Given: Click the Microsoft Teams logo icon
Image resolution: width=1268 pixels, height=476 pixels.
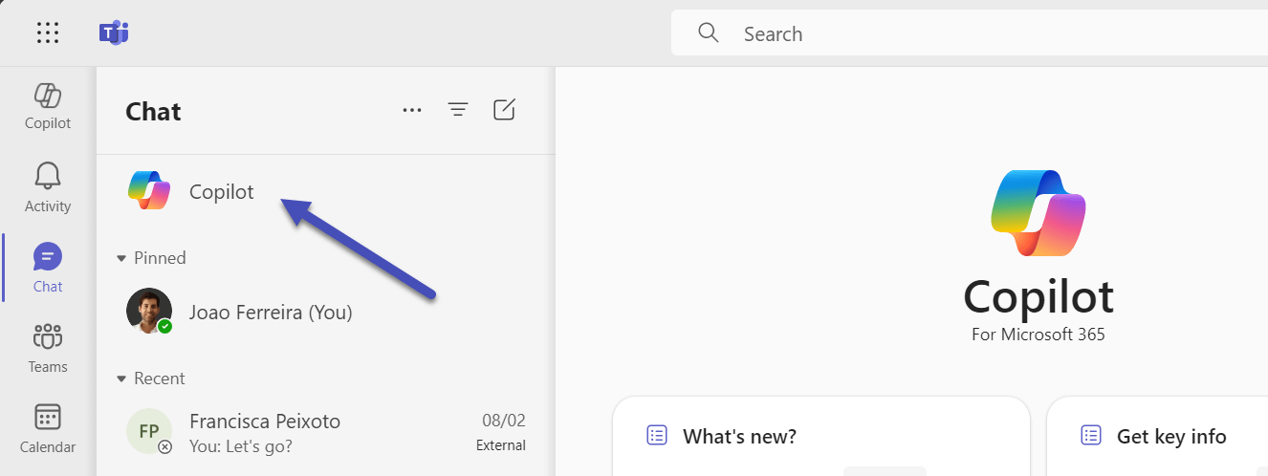Looking at the screenshot, I should click(113, 33).
